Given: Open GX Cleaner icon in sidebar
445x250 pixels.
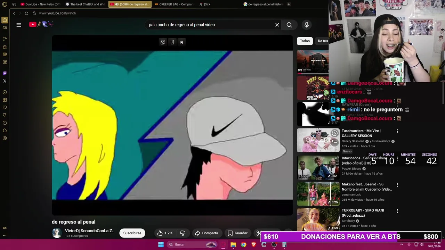Looking at the screenshot, I should point(5,47).
